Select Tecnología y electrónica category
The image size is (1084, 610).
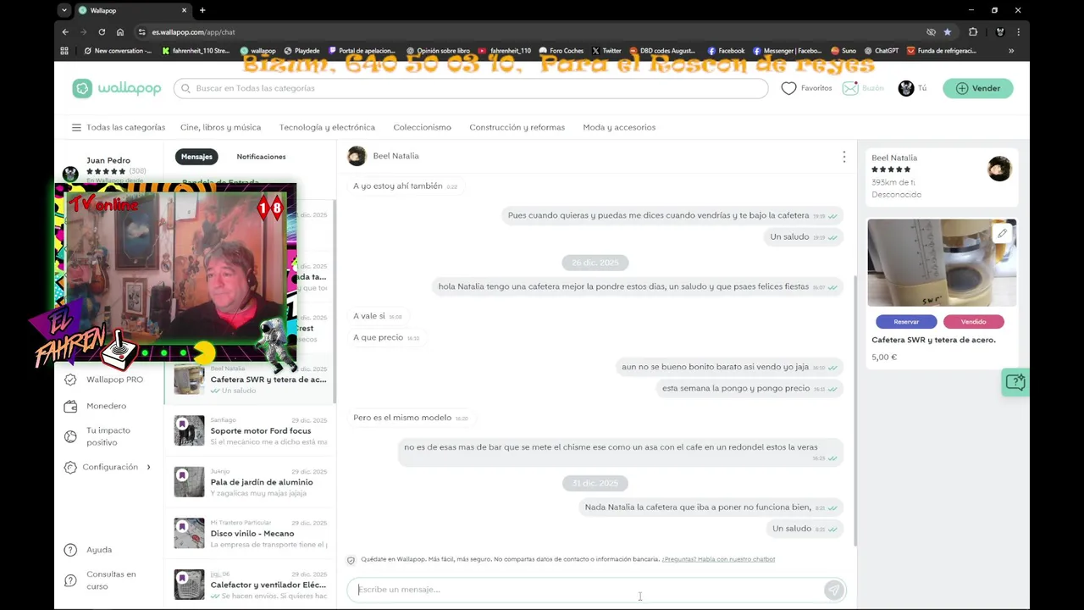click(x=327, y=127)
